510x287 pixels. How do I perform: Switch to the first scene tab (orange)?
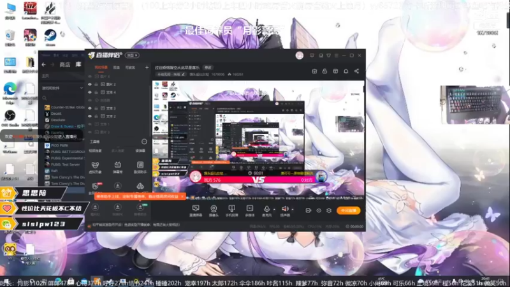(x=101, y=68)
